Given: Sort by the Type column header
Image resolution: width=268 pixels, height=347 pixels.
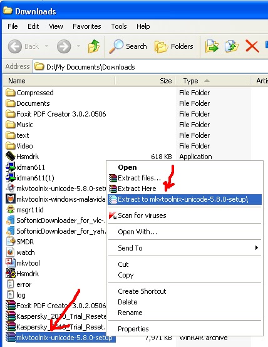Looking at the screenshot, I should tap(213, 81).
